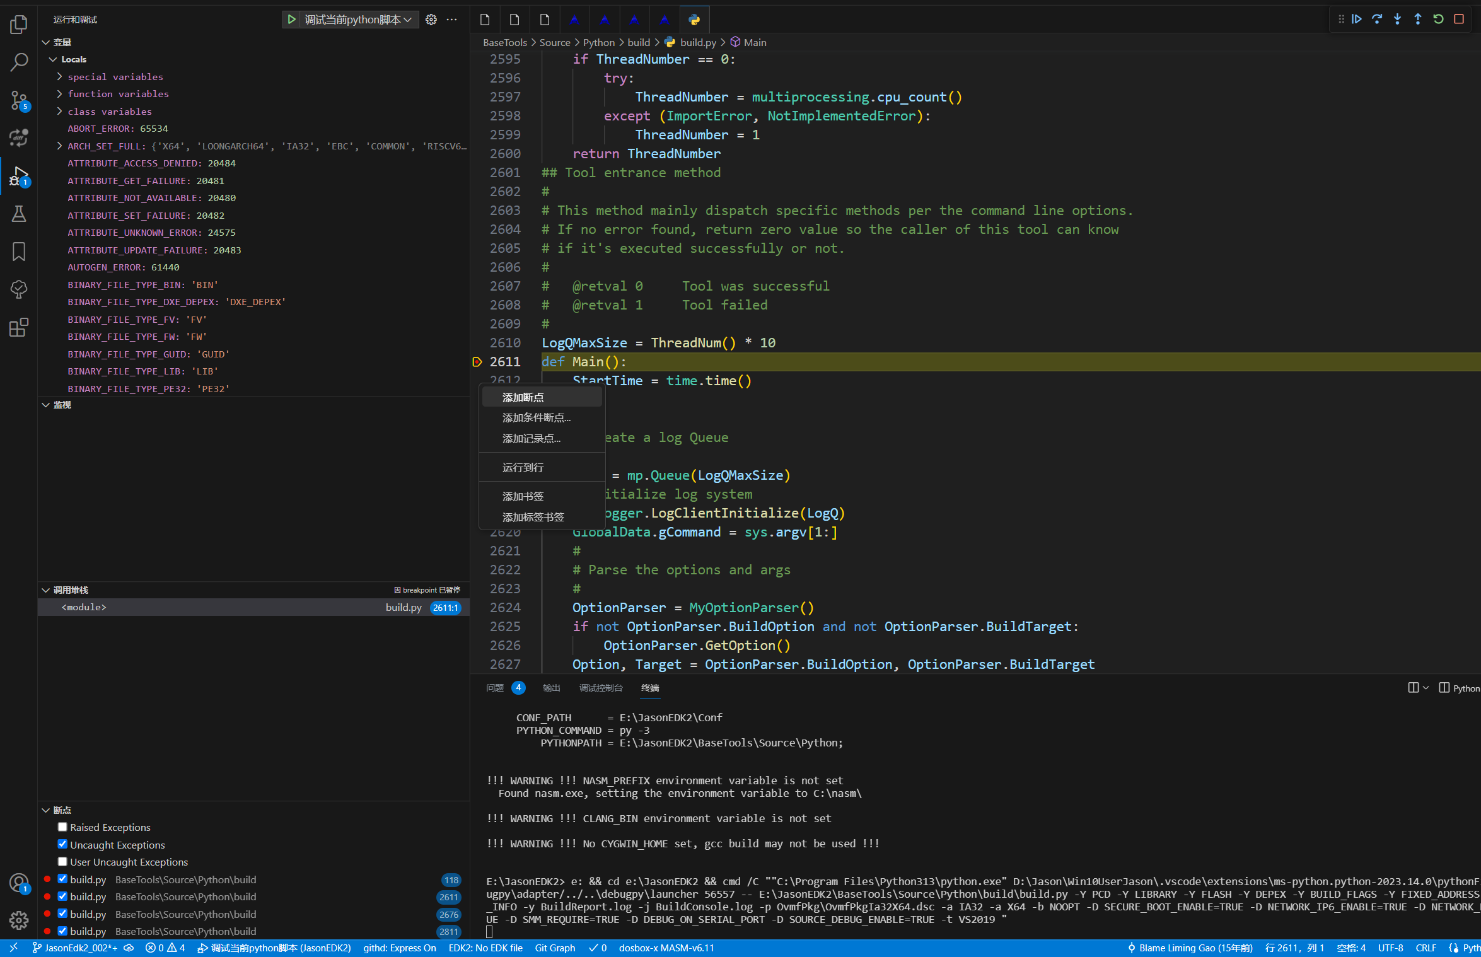Toggle the User Uncaught Exceptions checkbox
1481x957 pixels.
click(x=62, y=862)
